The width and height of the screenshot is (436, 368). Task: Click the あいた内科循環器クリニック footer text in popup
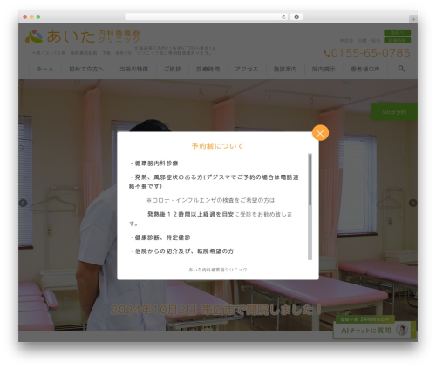coord(218,270)
